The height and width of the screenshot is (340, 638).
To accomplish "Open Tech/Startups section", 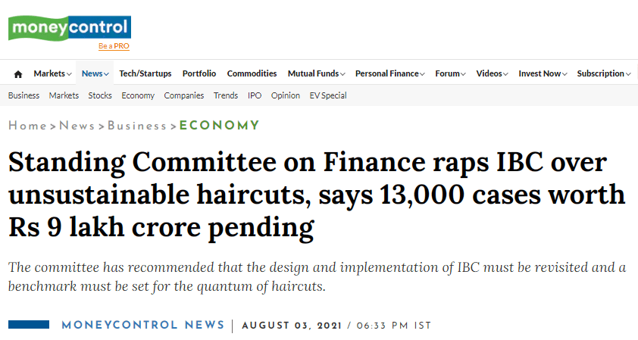I will (145, 73).
